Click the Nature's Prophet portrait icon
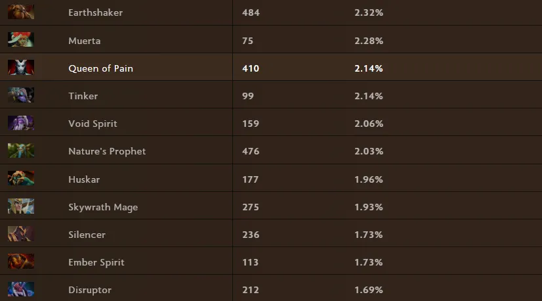 click(x=21, y=151)
